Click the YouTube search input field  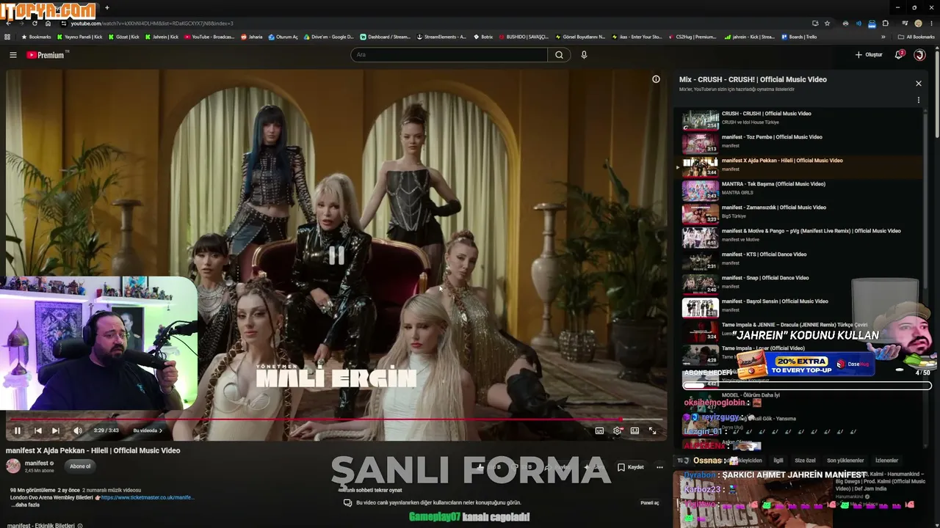449,55
